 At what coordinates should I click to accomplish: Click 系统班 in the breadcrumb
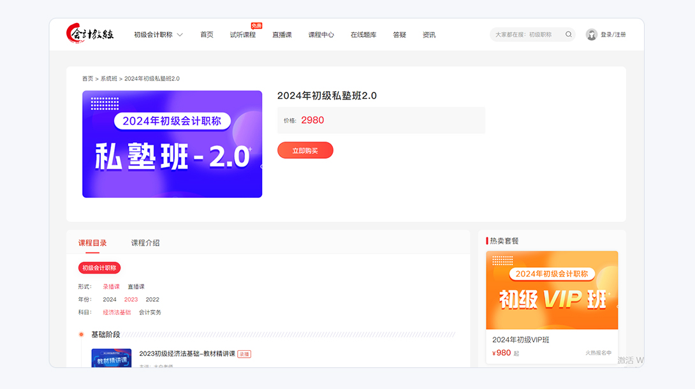point(108,79)
